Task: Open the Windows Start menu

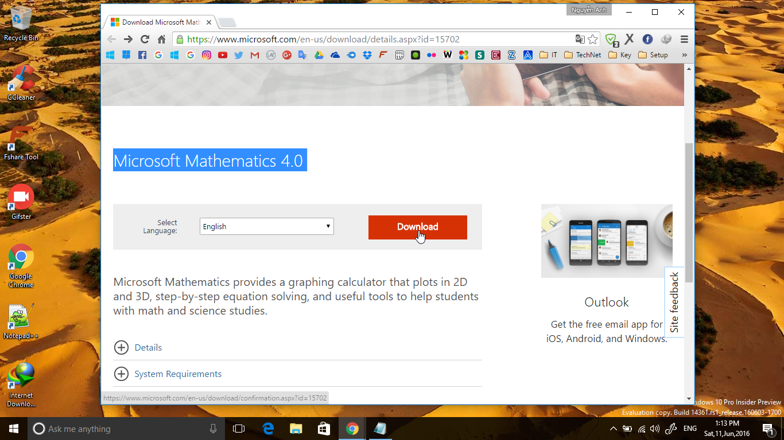Action: tap(14, 429)
